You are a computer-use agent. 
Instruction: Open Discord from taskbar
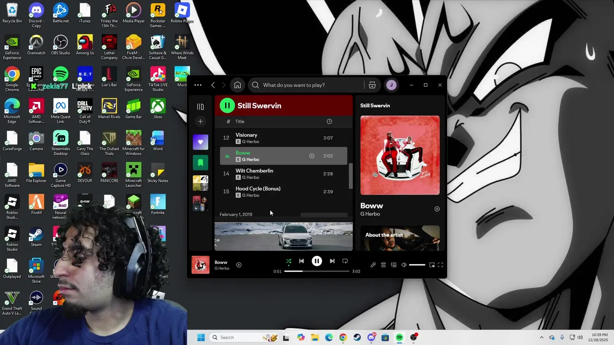click(x=371, y=337)
